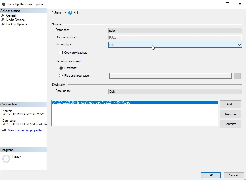Click the ellipsis browse button for filegroups
The width and height of the screenshot is (246, 180).
tap(237, 76)
